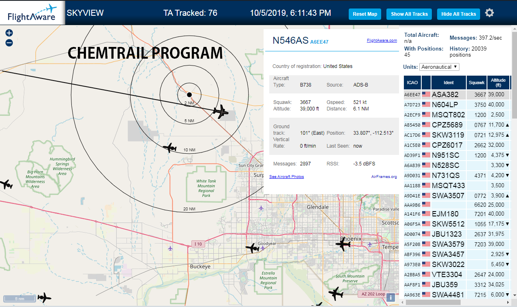
Task: Select aircraft icon above scale bar
Action: (x=44, y=298)
